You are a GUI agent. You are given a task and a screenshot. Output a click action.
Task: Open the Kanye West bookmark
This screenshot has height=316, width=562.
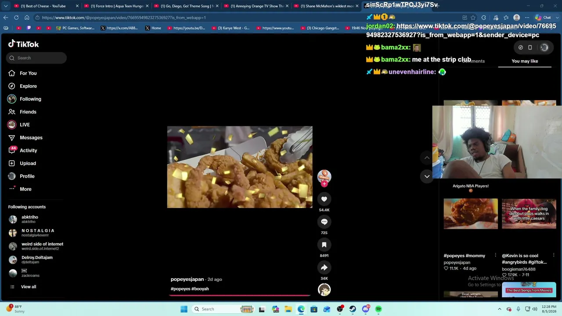coord(231,28)
